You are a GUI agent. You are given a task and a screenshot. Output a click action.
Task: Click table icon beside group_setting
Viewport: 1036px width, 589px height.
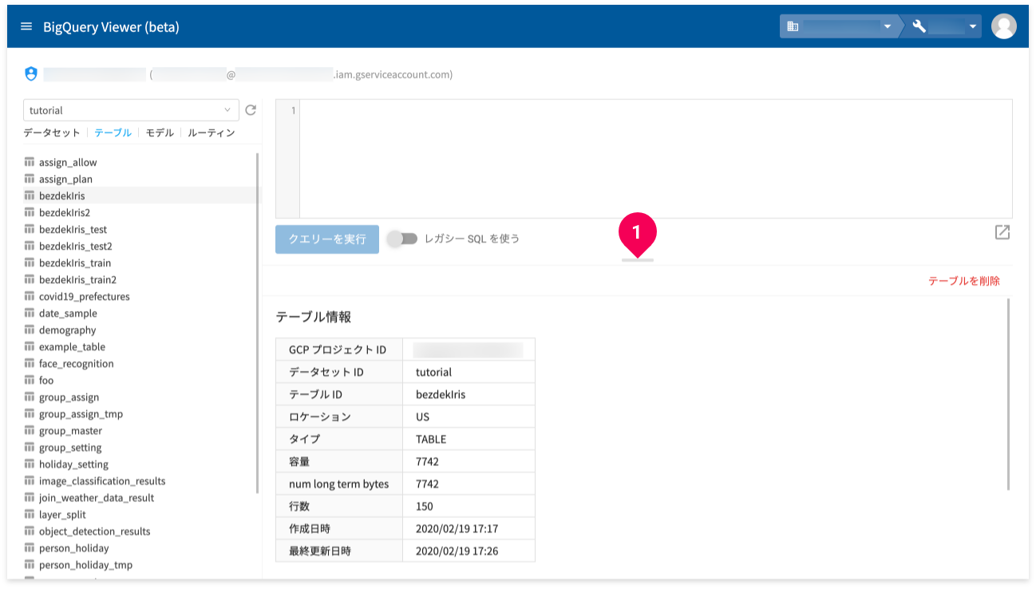30,447
